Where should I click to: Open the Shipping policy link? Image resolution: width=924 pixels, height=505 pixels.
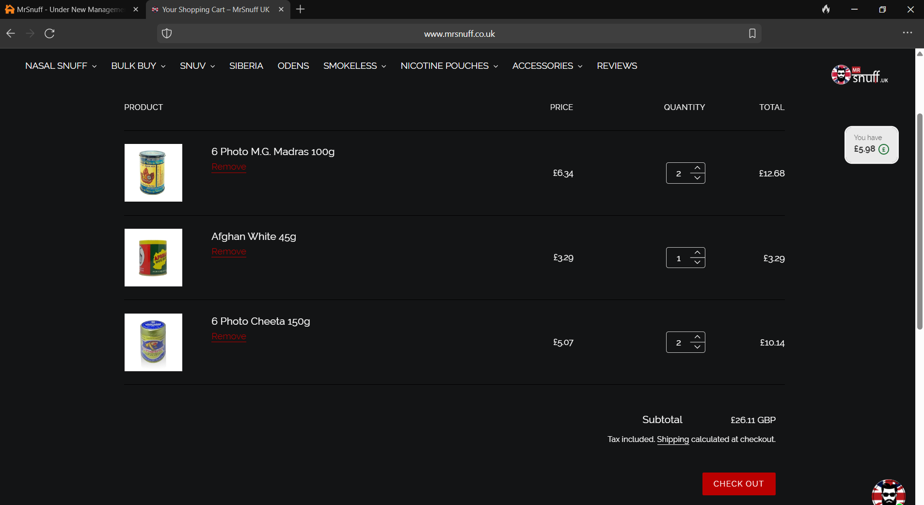pyautogui.click(x=673, y=440)
